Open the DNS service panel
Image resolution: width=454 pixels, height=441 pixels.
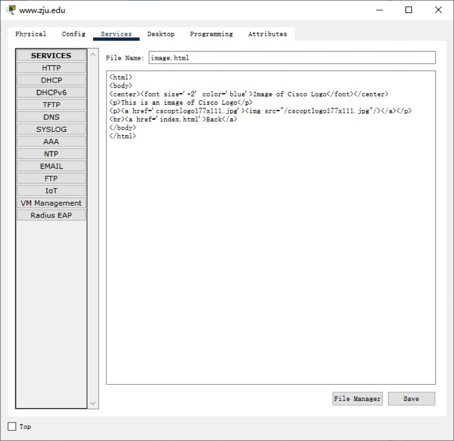coord(51,117)
